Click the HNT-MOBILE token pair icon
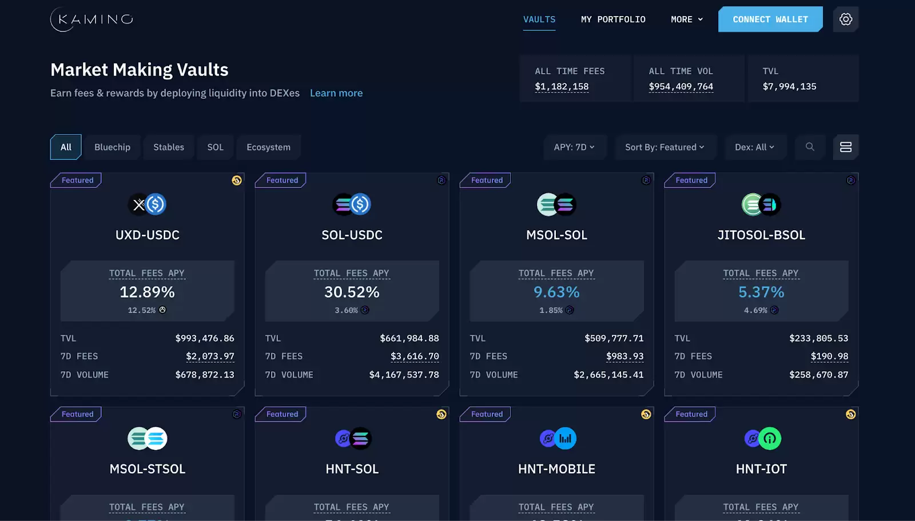This screenshot has height=521, width=915. point(558,438)
